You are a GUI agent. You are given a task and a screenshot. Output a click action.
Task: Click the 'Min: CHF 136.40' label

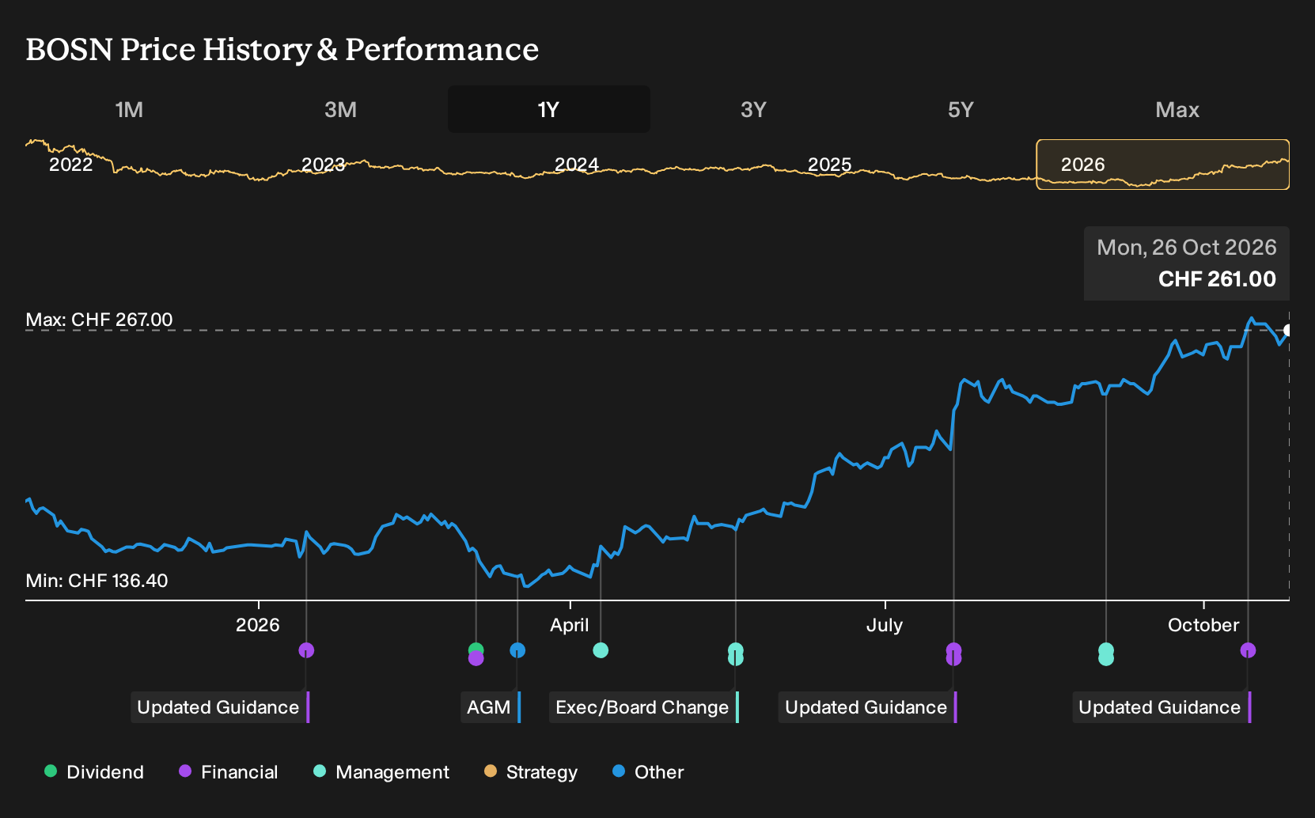click(x=97, y=581)
